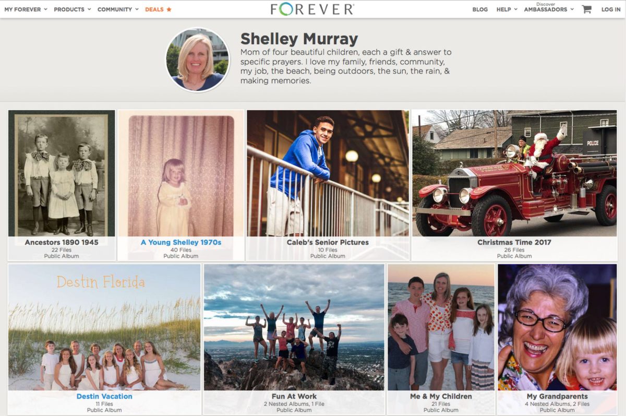Open the shopping cart

pos(586,9)
